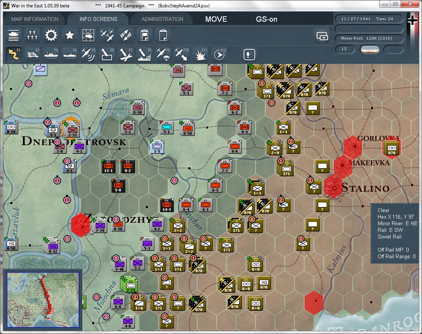Select the black 13-1 unit counter

(x=109, y=166)
